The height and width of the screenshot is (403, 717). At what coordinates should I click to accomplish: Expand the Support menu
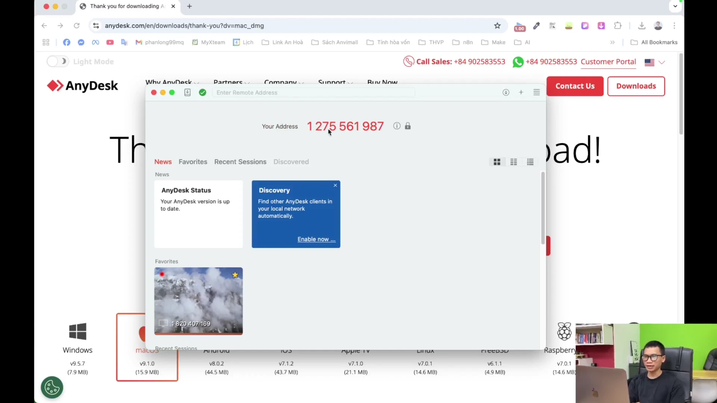[x=335, y=82]
